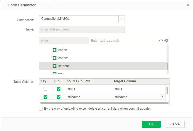Click the clear search icon beside refresh
Screen dimensions: 193x131
click(x=166, y=41)
